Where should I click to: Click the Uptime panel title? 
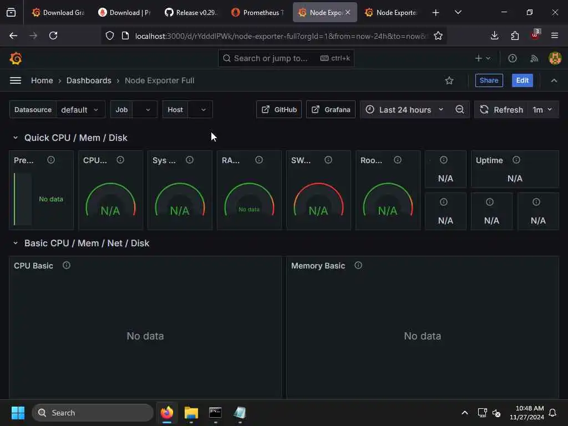tap(489, 160)
